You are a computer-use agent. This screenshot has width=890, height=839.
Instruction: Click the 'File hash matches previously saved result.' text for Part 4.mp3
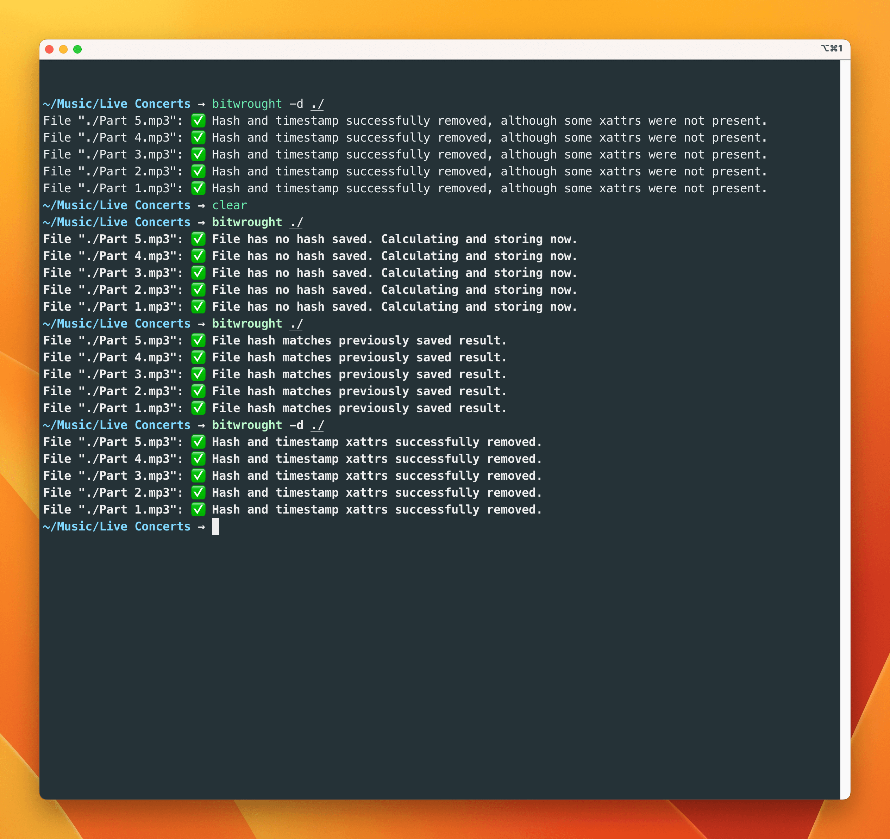point(359,358)
